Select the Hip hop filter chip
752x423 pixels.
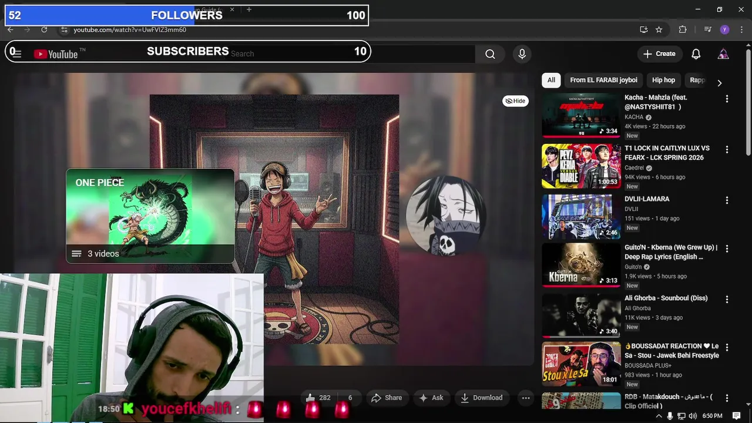(x=663, y=80)
